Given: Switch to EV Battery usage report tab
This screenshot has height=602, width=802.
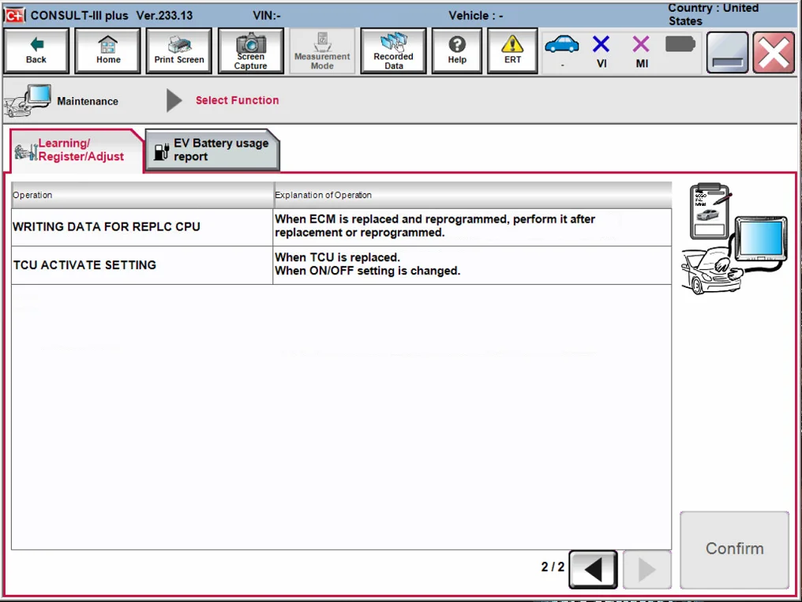Looking at the screenshot, I should pos(212,150).
